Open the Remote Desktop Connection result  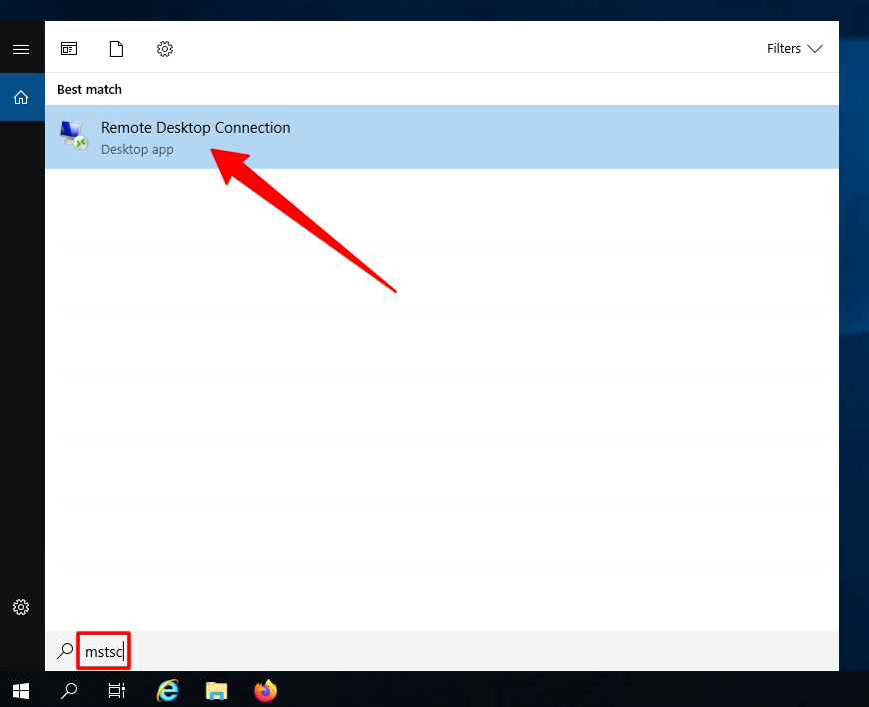[x=196, y=128]
